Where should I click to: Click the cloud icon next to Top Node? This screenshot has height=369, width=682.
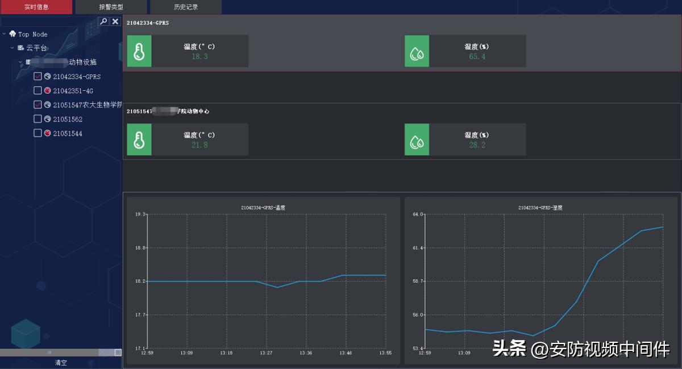11,34
